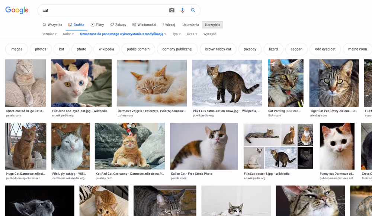The height and width of the screenshot is (216, 372).
Task: Open the usage rights filter dropdown
Action: coord(123,34)
